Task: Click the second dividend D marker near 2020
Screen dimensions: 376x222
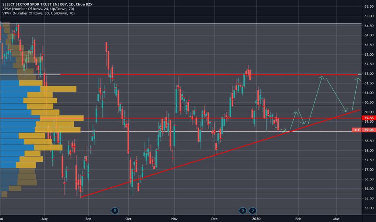Action: click(253, 211)
